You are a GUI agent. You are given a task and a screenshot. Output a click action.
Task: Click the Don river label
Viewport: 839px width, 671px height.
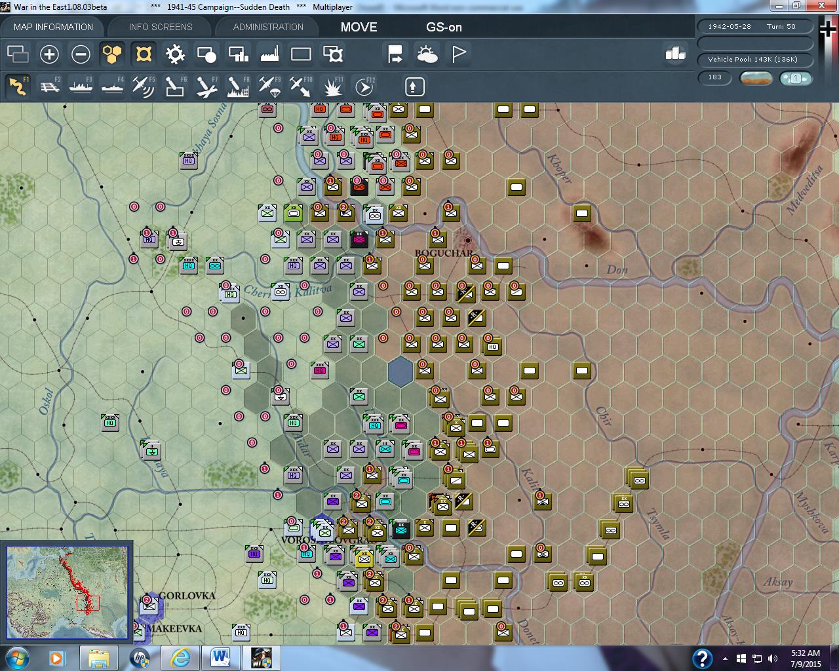click(617, 269)
